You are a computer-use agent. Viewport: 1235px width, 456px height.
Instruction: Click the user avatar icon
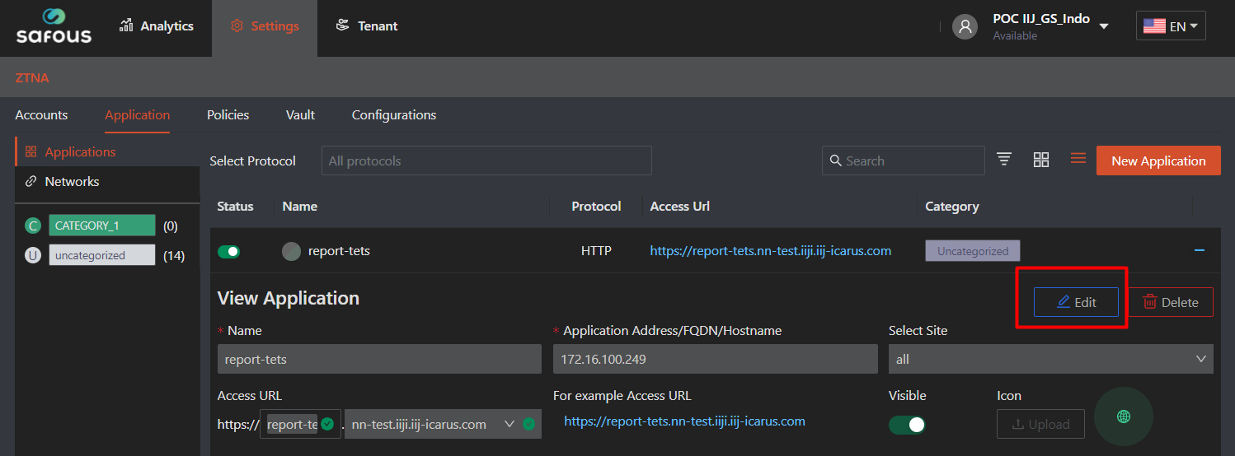[x=965, y=26]
